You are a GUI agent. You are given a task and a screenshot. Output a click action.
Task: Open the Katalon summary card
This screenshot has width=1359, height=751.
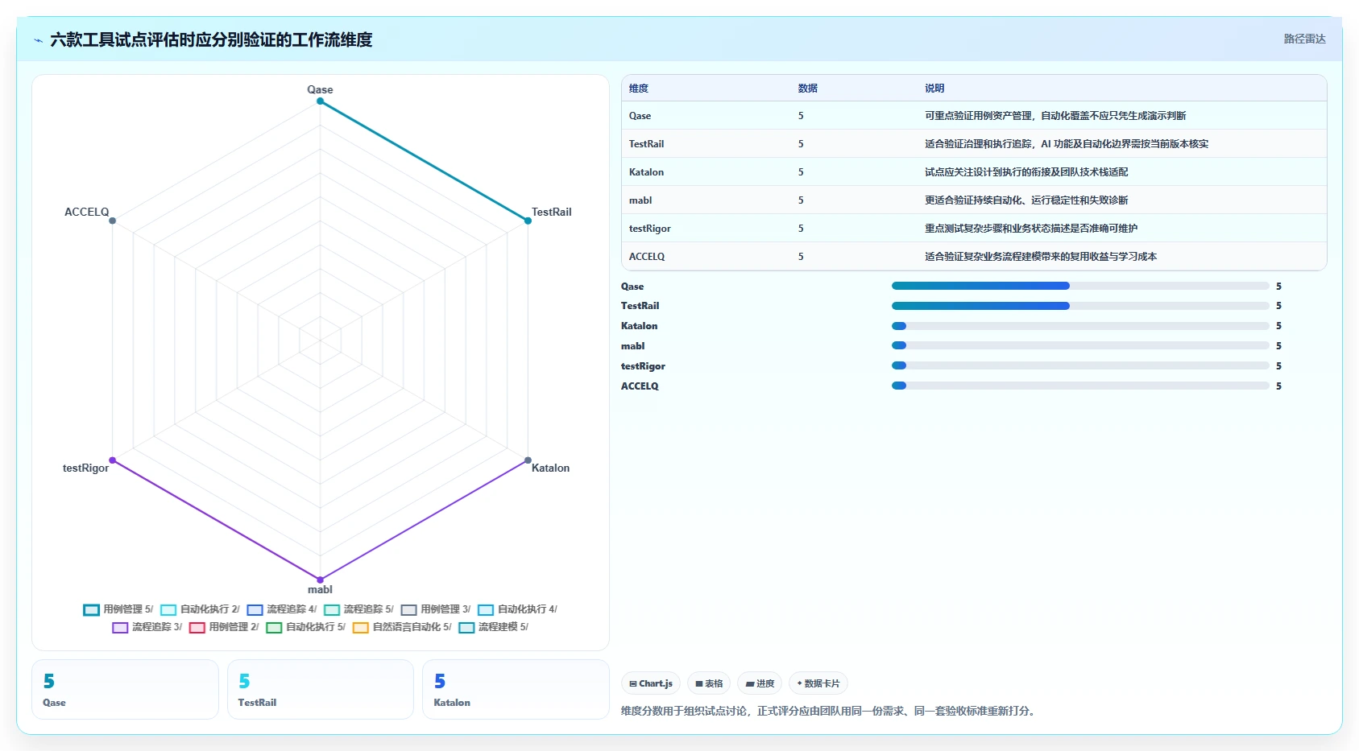point(516,690)
